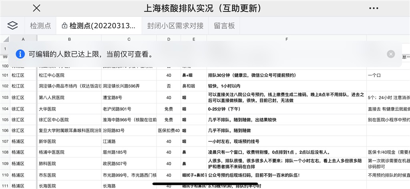
Task: Switch to the 封闭小区需求对接 tab
Action: pos(175,26)
